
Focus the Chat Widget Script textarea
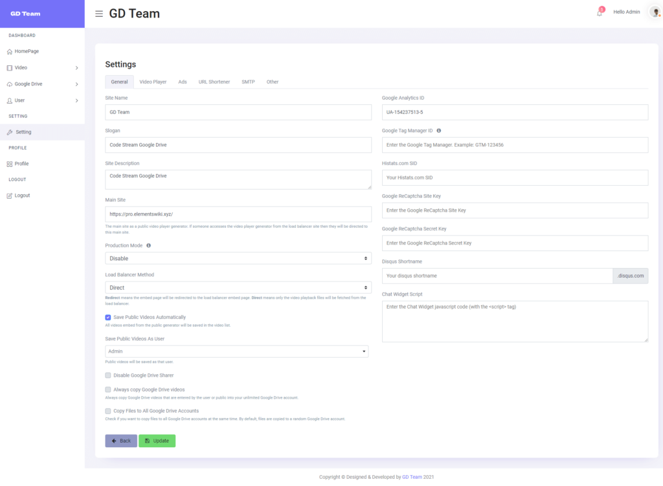pos(515,322)
